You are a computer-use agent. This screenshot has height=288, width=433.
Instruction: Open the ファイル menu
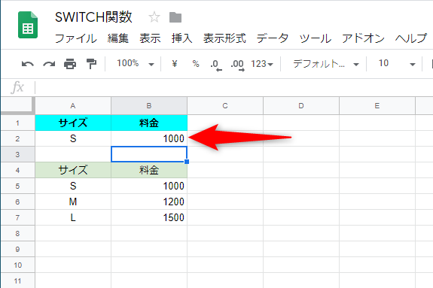76,38
